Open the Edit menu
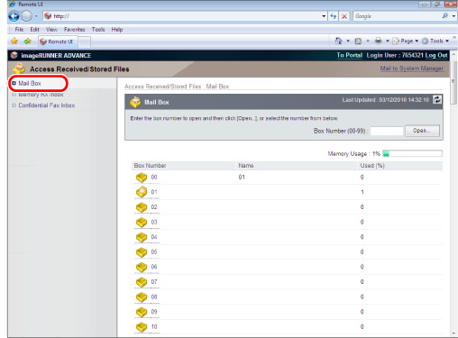The width and height of the screenshot is (458, 338). (x=34, y=30)
